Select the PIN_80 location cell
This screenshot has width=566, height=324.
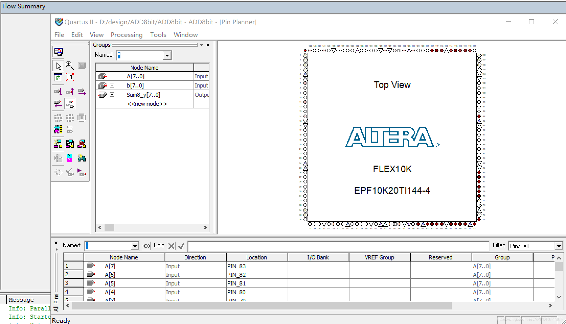tap(257, 292)
